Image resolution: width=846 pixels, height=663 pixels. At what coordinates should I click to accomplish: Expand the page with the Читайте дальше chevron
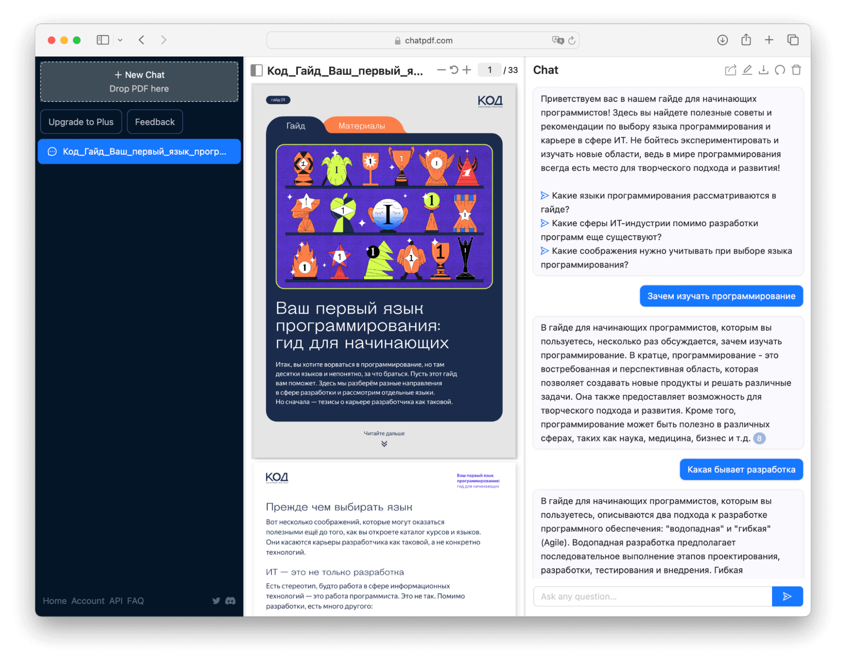(384, 443)
